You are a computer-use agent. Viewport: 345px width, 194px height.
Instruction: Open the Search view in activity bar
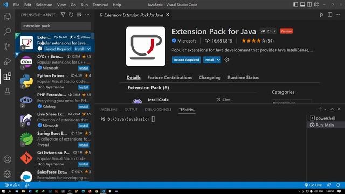click(7, 31)
